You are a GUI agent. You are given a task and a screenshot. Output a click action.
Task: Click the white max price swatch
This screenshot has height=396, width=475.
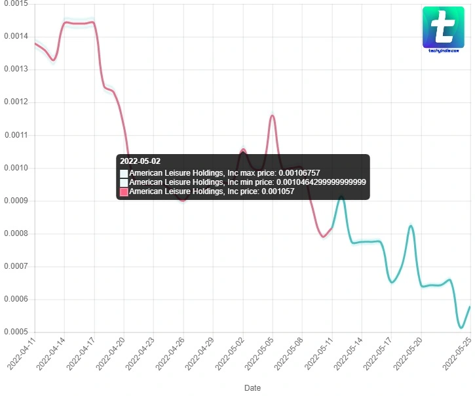[124, 172]
